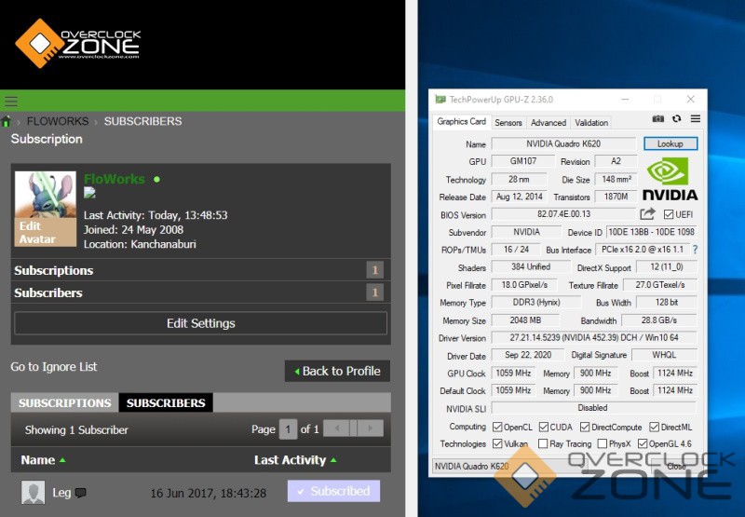The height and width of the screenshot is (517, 745).
Task: Refresh GPU-Z data with the refresh icon
Action: point(677,119)
